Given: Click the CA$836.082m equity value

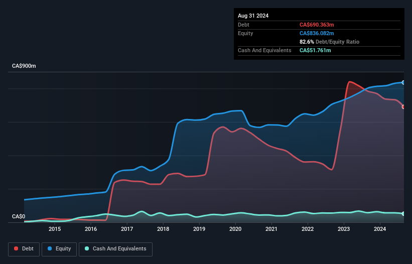Looking at the screenshot, I should (x=317, y=33).
